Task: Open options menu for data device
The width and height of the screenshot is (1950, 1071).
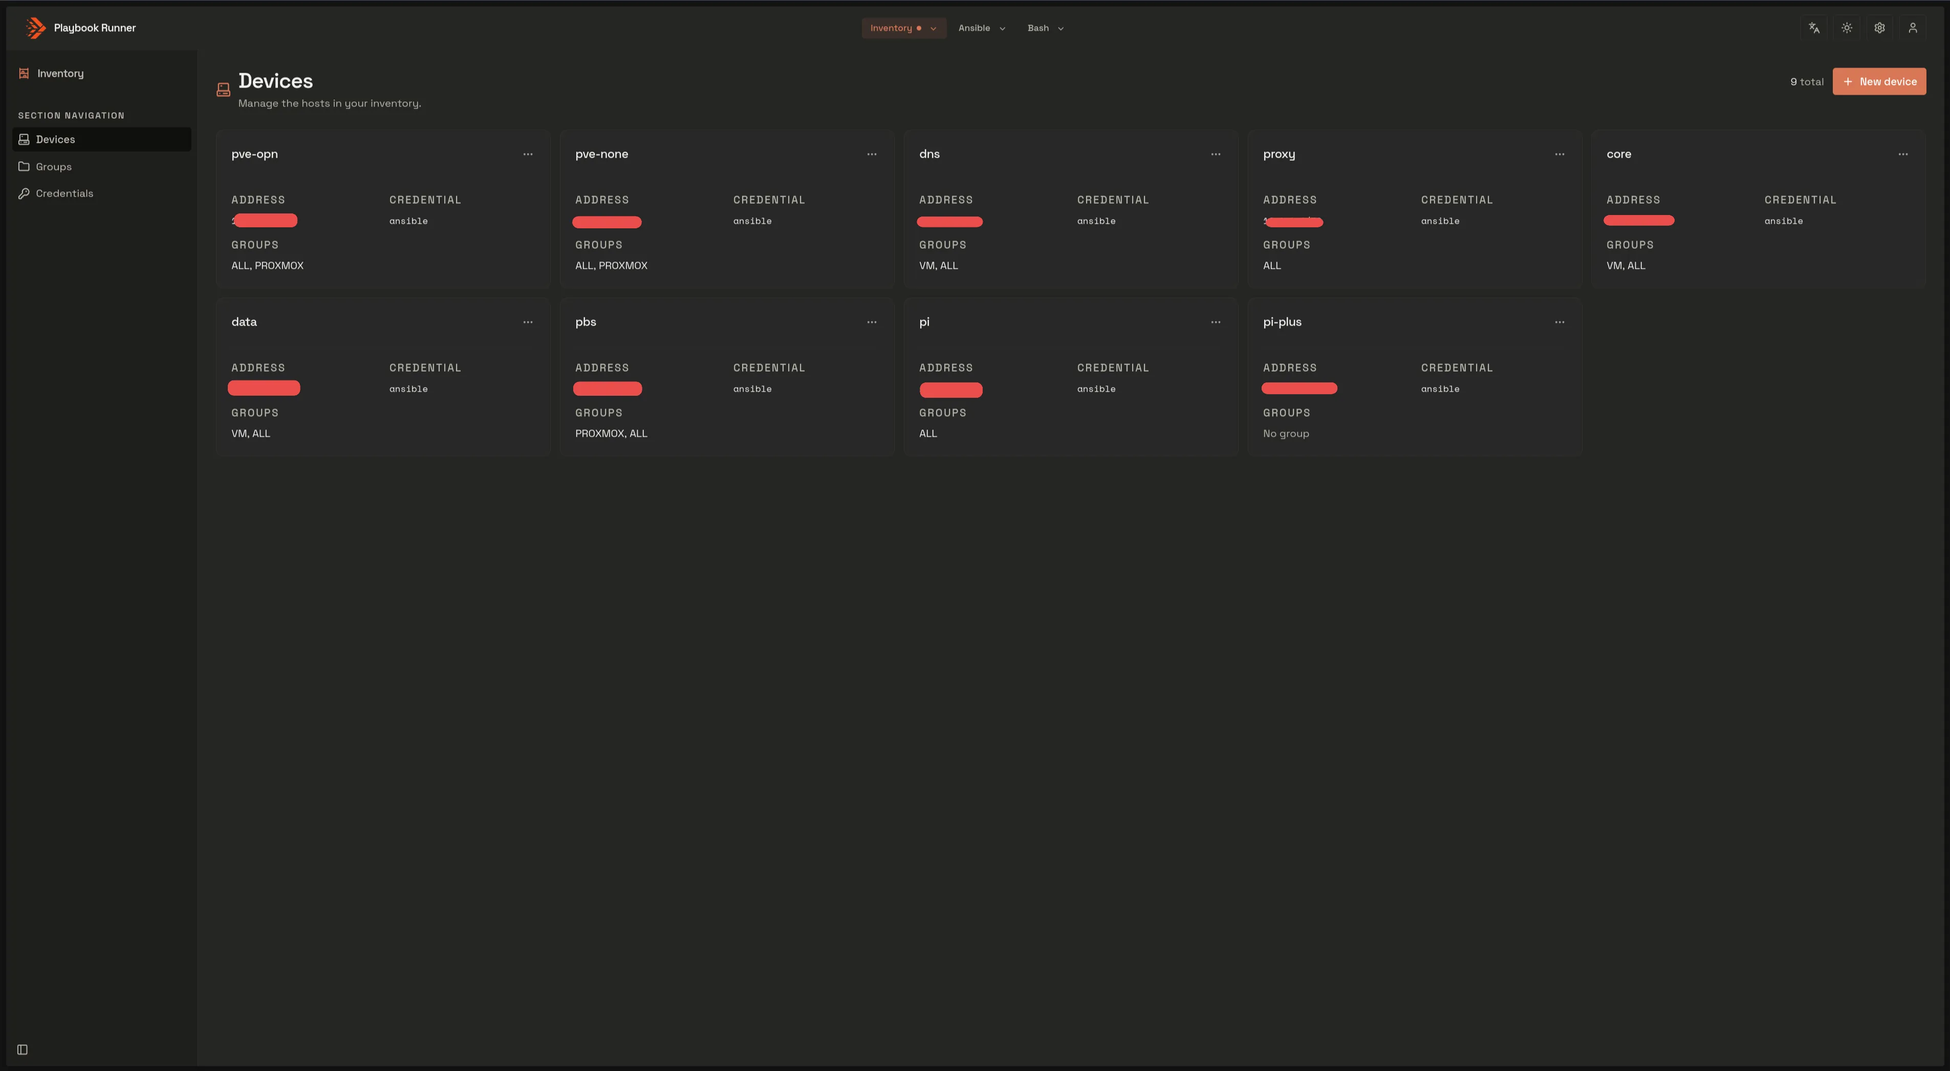Action: 528,323
